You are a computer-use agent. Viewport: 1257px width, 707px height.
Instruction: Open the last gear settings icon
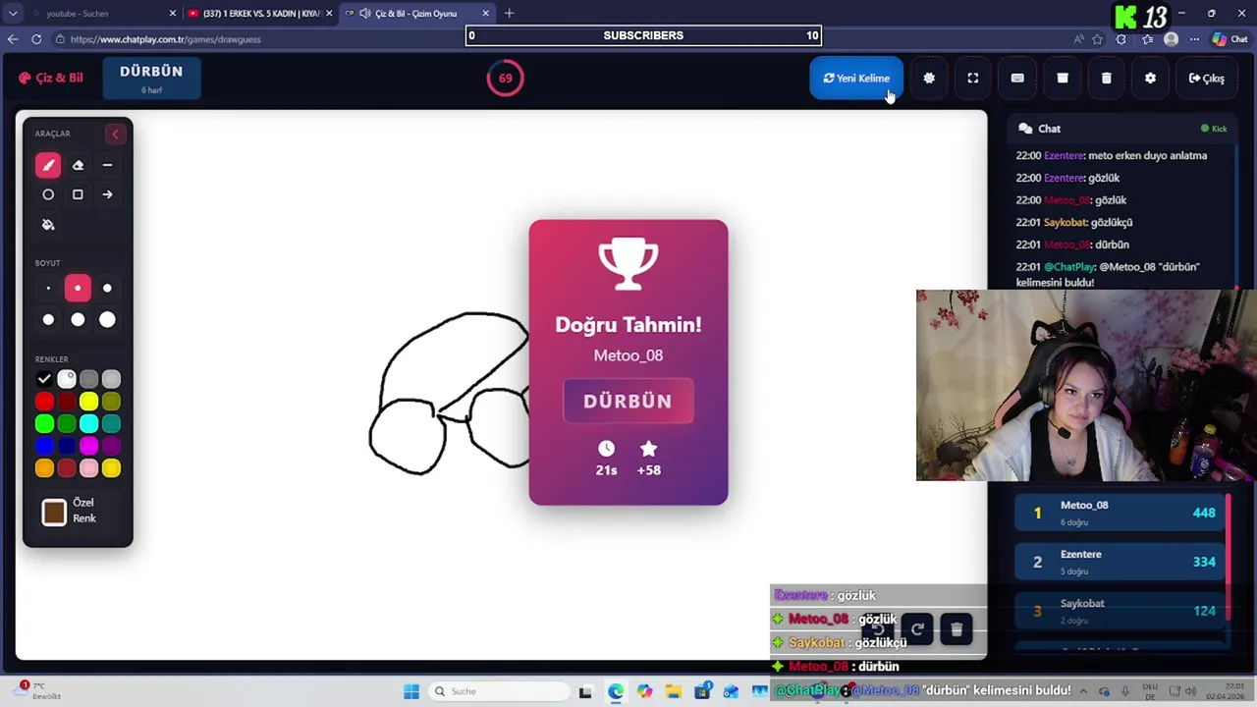(x=1151, y=79)
